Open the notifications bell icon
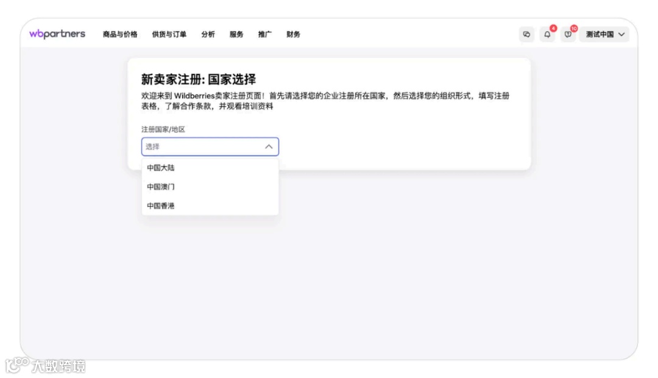The width and height of the screenshot is (658, 378). tap(547, 34)
